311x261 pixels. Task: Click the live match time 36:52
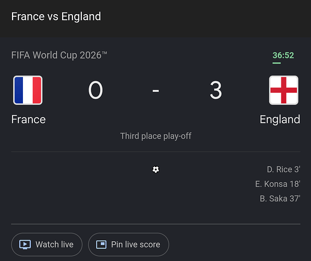point(283,55)
